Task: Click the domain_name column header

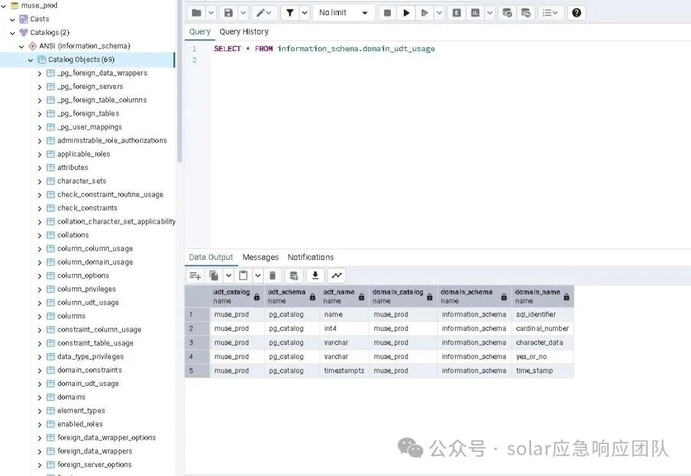Action: click(x=543, y=296)
